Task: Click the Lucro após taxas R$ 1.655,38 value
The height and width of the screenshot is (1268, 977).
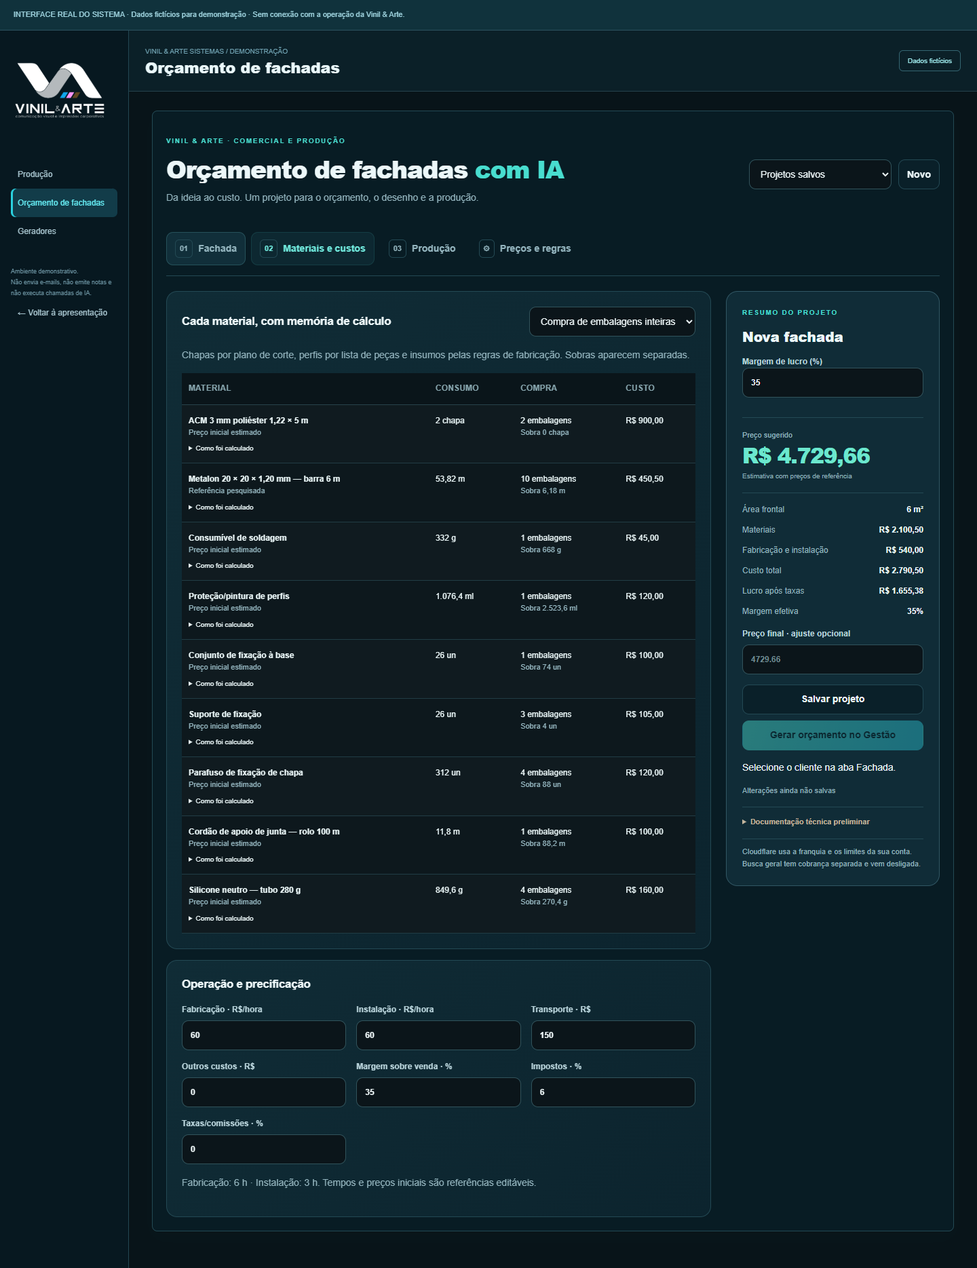Action: click(901, 591)
